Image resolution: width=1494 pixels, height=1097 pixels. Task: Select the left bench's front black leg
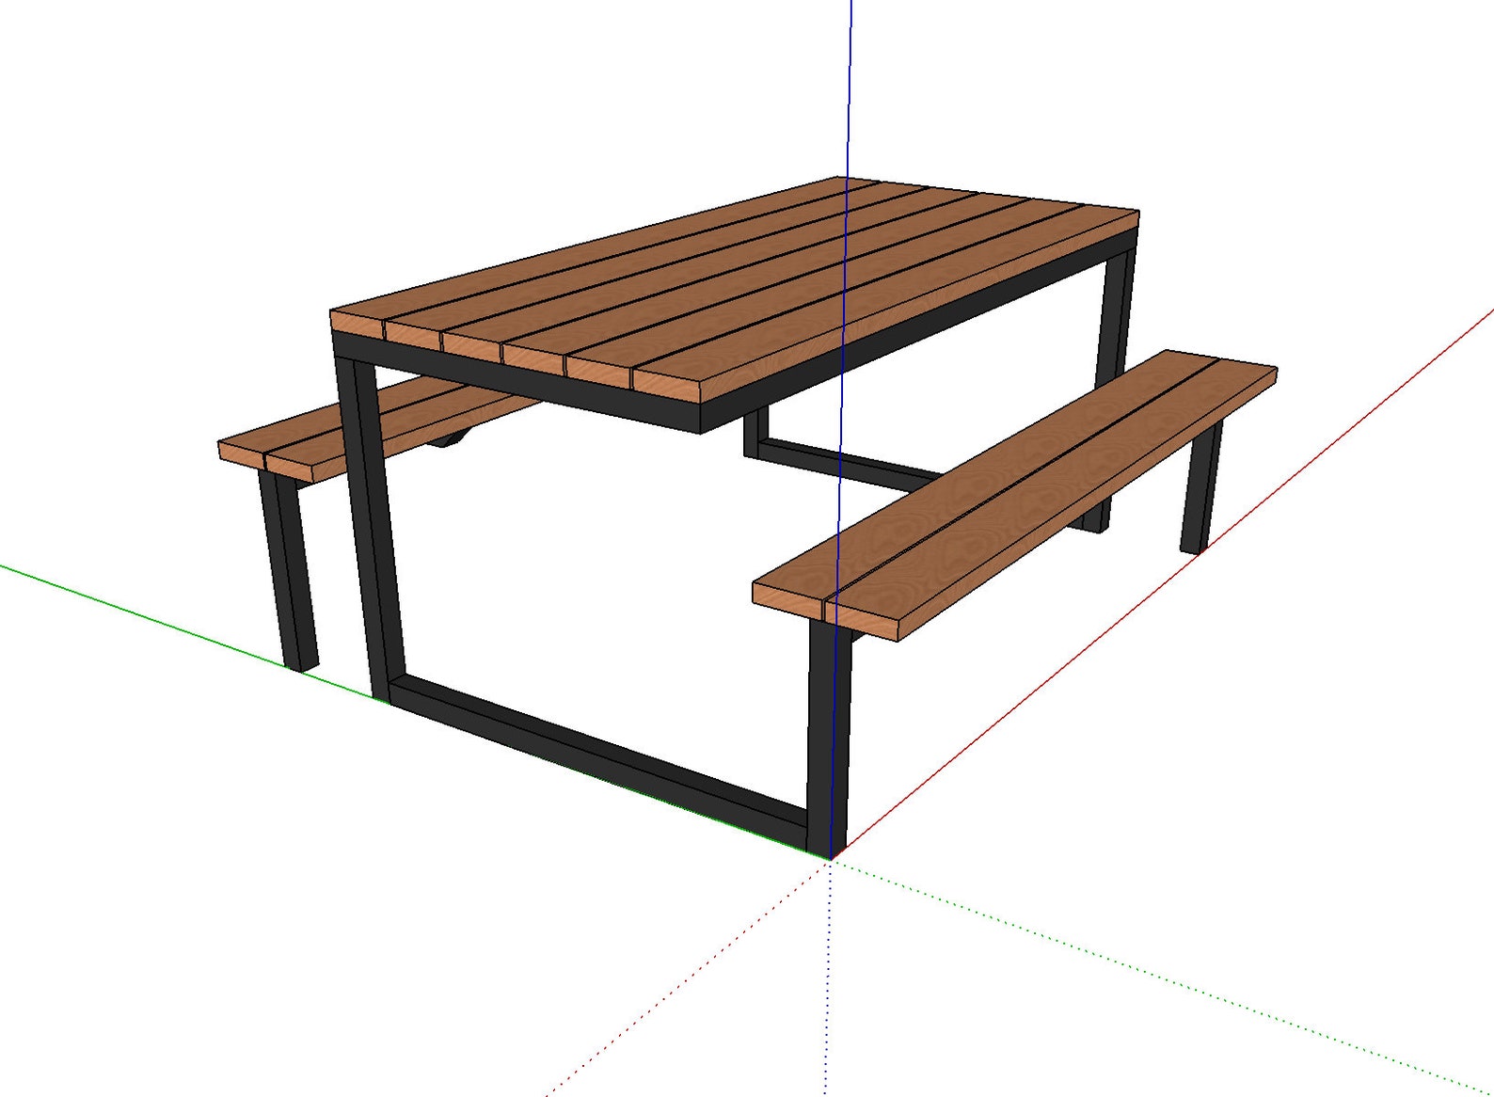coord(288,571)
